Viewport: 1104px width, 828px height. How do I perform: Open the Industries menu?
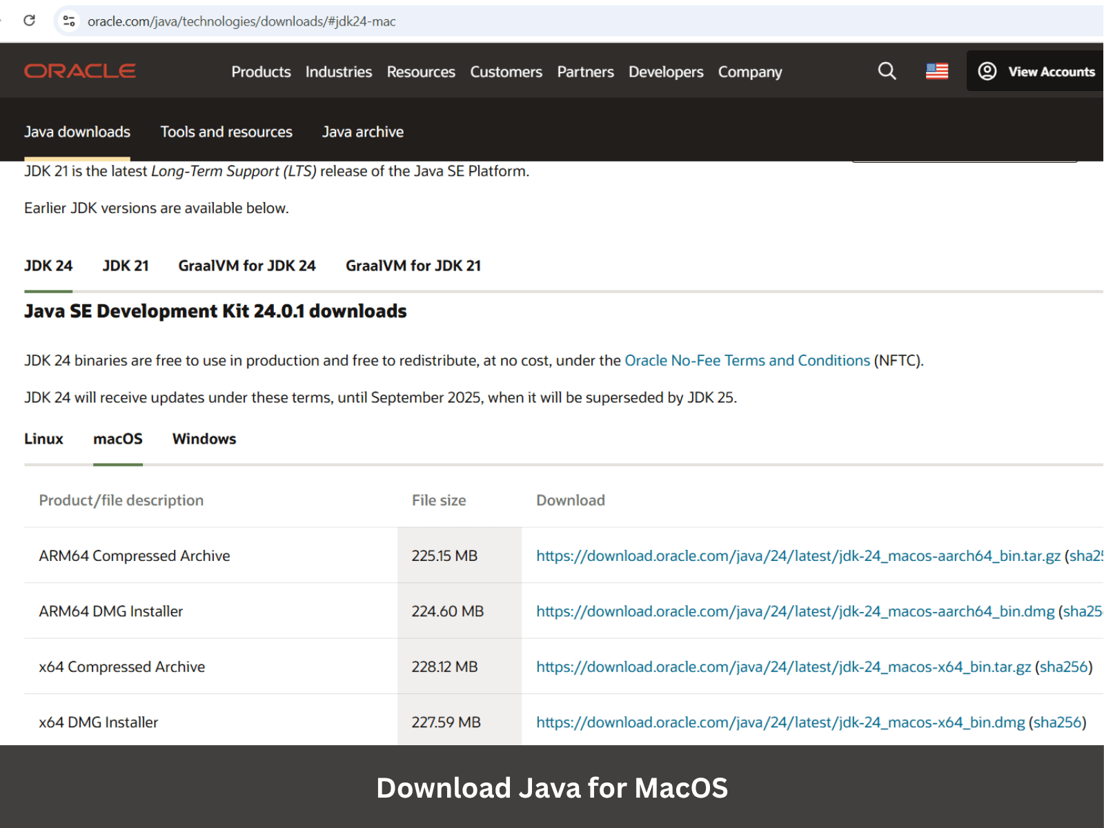(338, 72)
